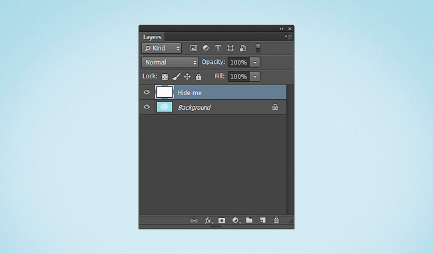Create a new layer icon
Viewport: 433px width, 254px height.
point(262,220)
